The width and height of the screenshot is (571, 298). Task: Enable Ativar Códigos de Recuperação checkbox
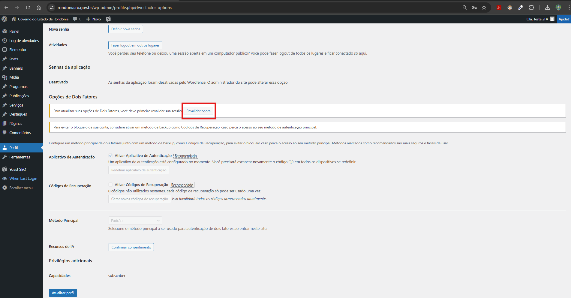coord(110,185)
